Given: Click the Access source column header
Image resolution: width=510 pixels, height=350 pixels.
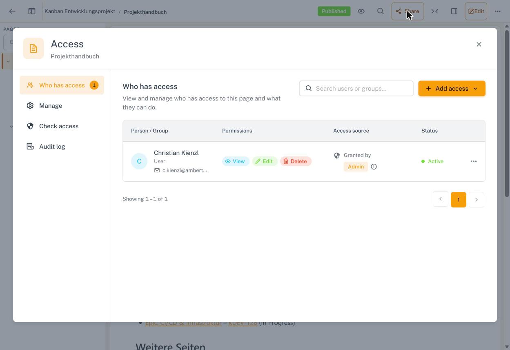Looking at the screenshot, I should (351, 131).
